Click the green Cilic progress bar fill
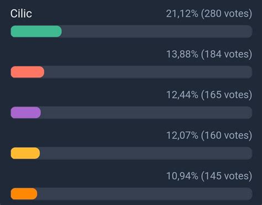The width and height of the screenshot is (262, 205). click(36, 31)
